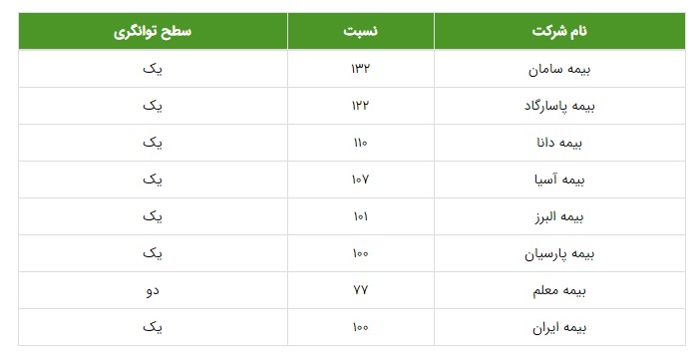Select the بیمه معلم company cell
Screen dimensions: 699x363
(559, 291)
